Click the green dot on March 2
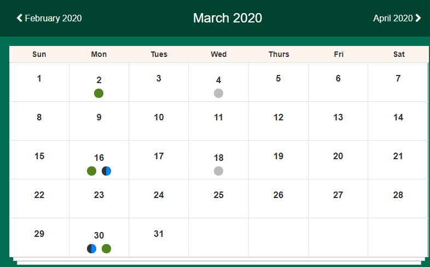 (x=99, y=93)
